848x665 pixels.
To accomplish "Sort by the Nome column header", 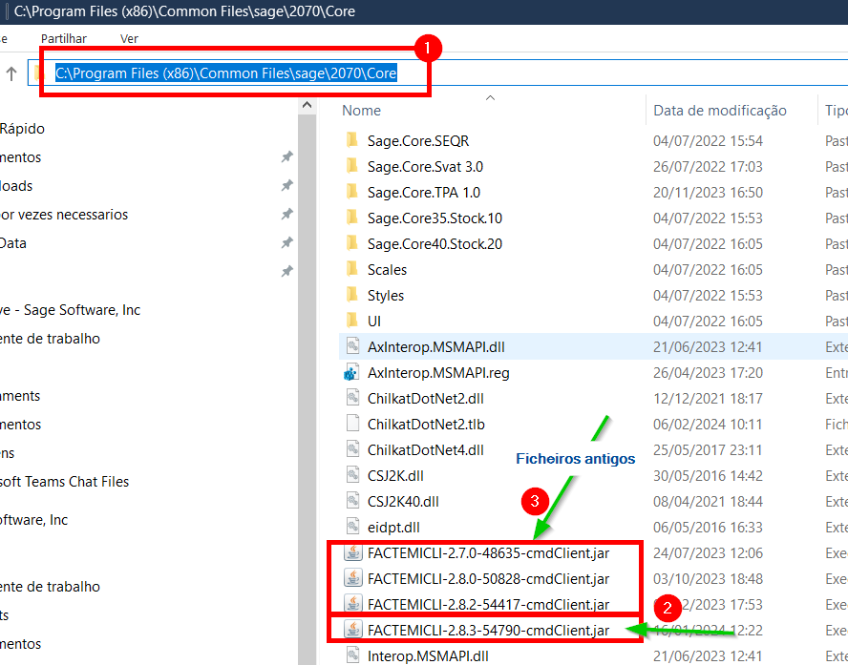I will [x=361, y=111].
